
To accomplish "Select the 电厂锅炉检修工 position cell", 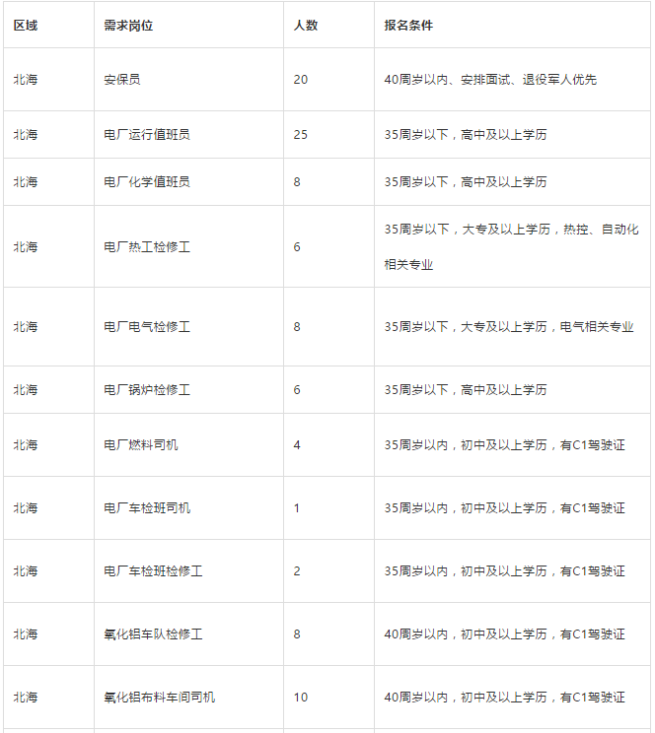I will 147,390.
